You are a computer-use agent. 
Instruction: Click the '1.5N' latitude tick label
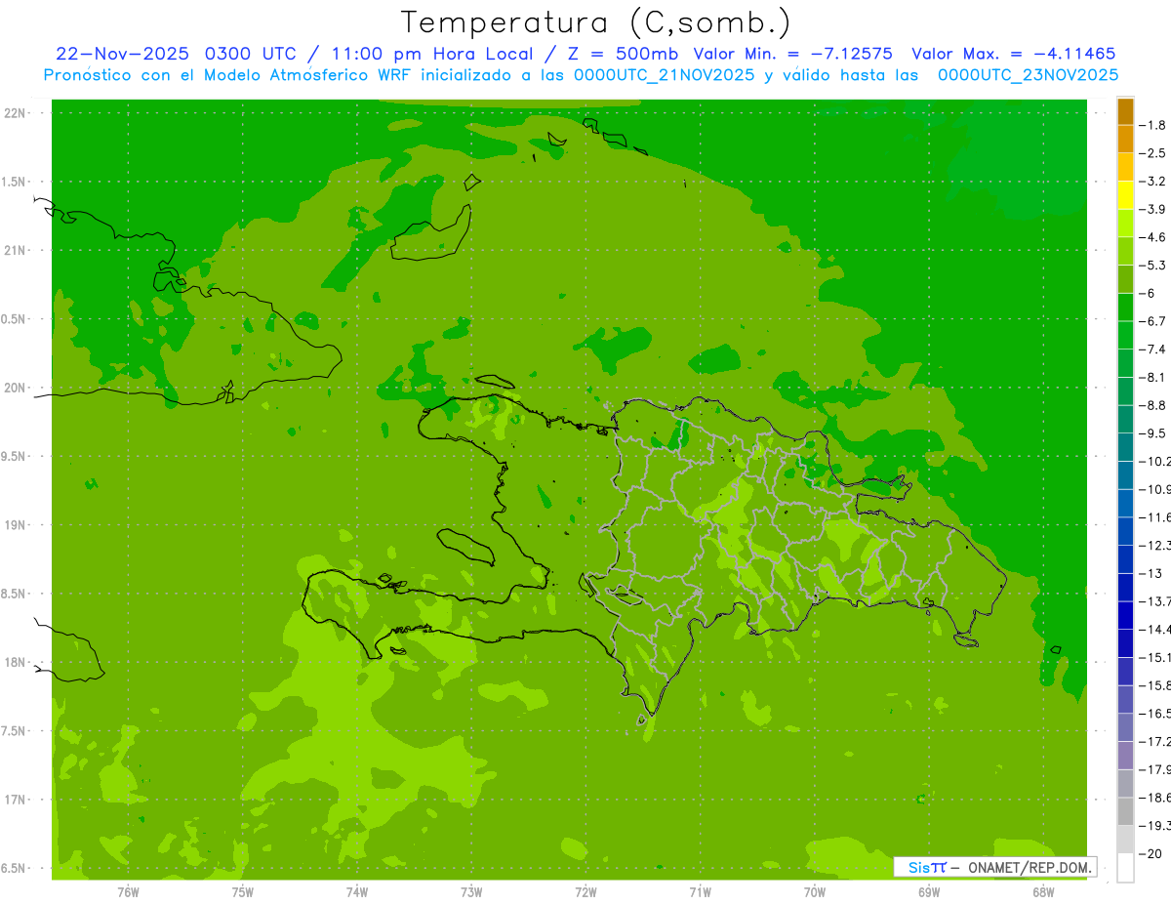pyautogui.click(x=14, y=182)
